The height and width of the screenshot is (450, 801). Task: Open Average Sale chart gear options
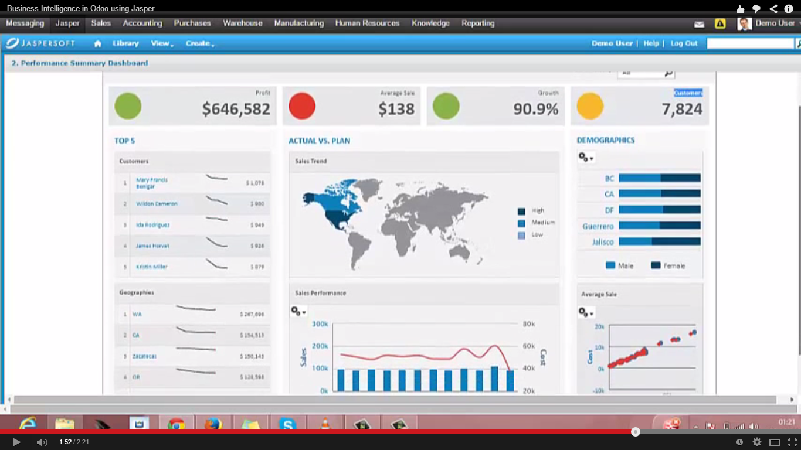click(586, 312)
